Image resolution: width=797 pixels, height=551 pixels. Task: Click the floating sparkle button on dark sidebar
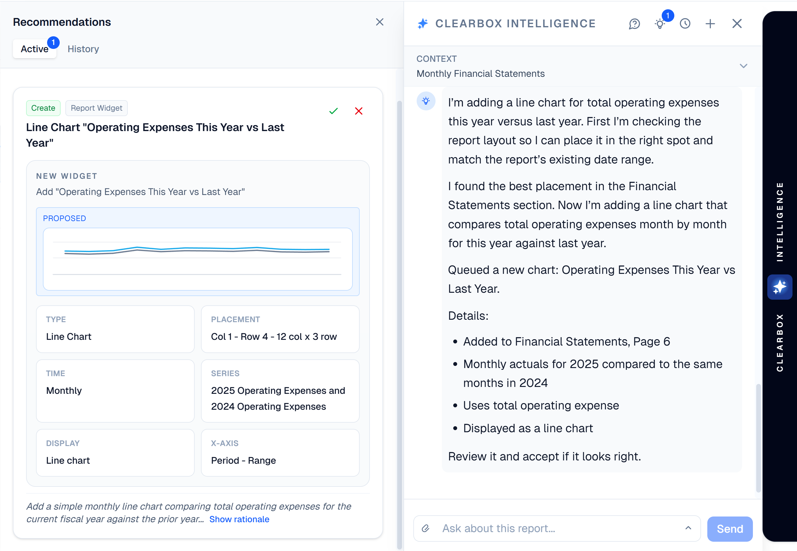780,287
